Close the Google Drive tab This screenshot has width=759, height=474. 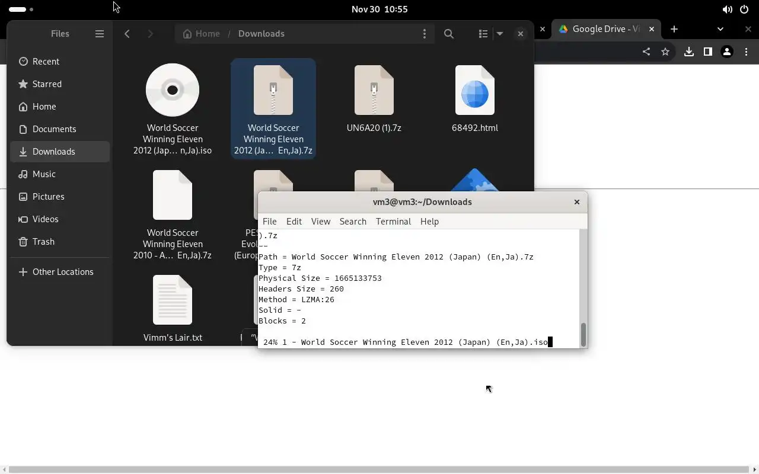[652, 29]
